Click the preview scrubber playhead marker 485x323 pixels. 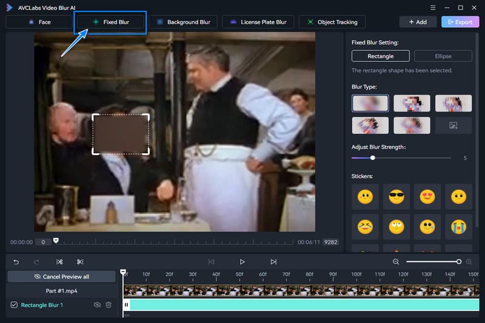56,240
